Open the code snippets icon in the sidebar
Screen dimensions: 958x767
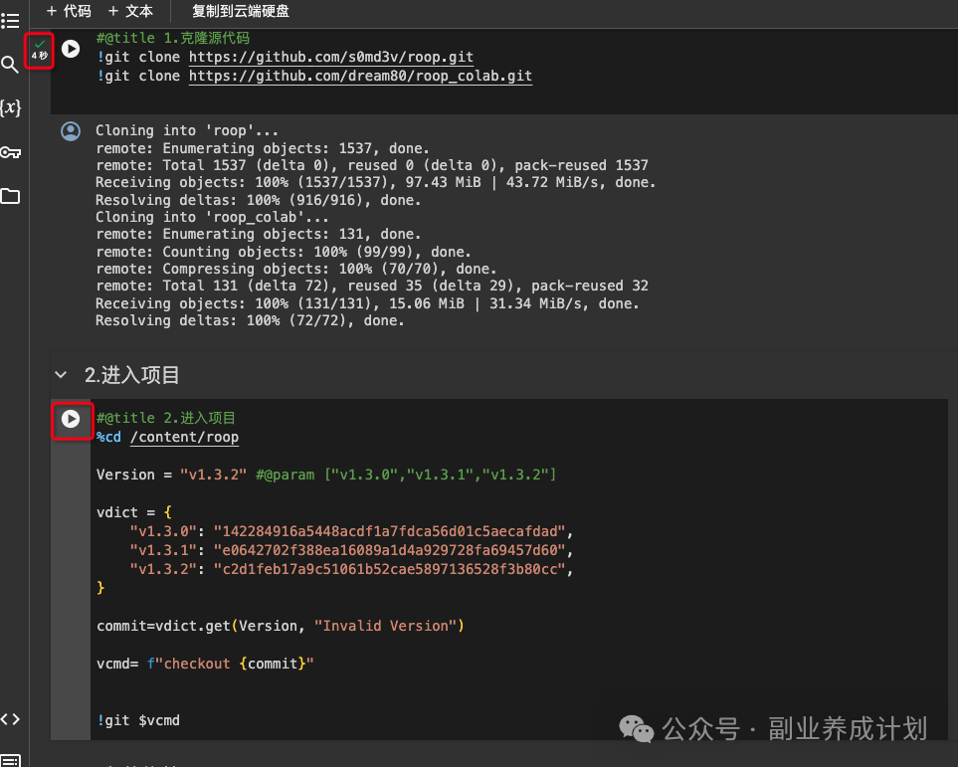[x=10, y=719]
